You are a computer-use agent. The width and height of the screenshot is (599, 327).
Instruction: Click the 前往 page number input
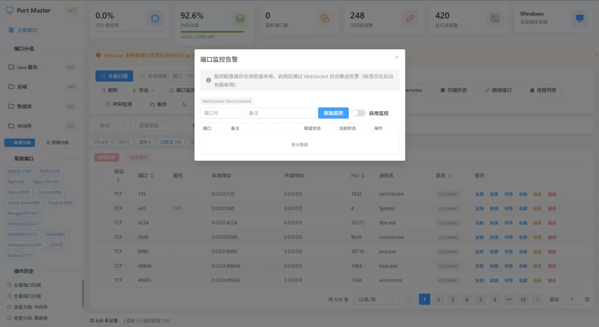(x=572, y=299)
